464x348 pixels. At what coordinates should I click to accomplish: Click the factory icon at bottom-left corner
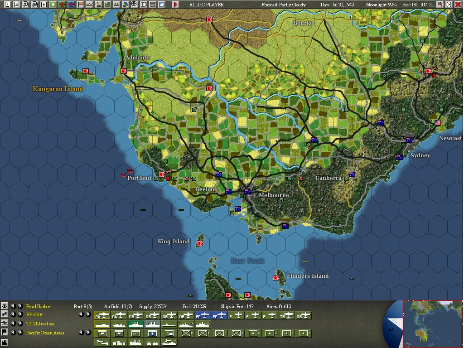click(5, 343)
